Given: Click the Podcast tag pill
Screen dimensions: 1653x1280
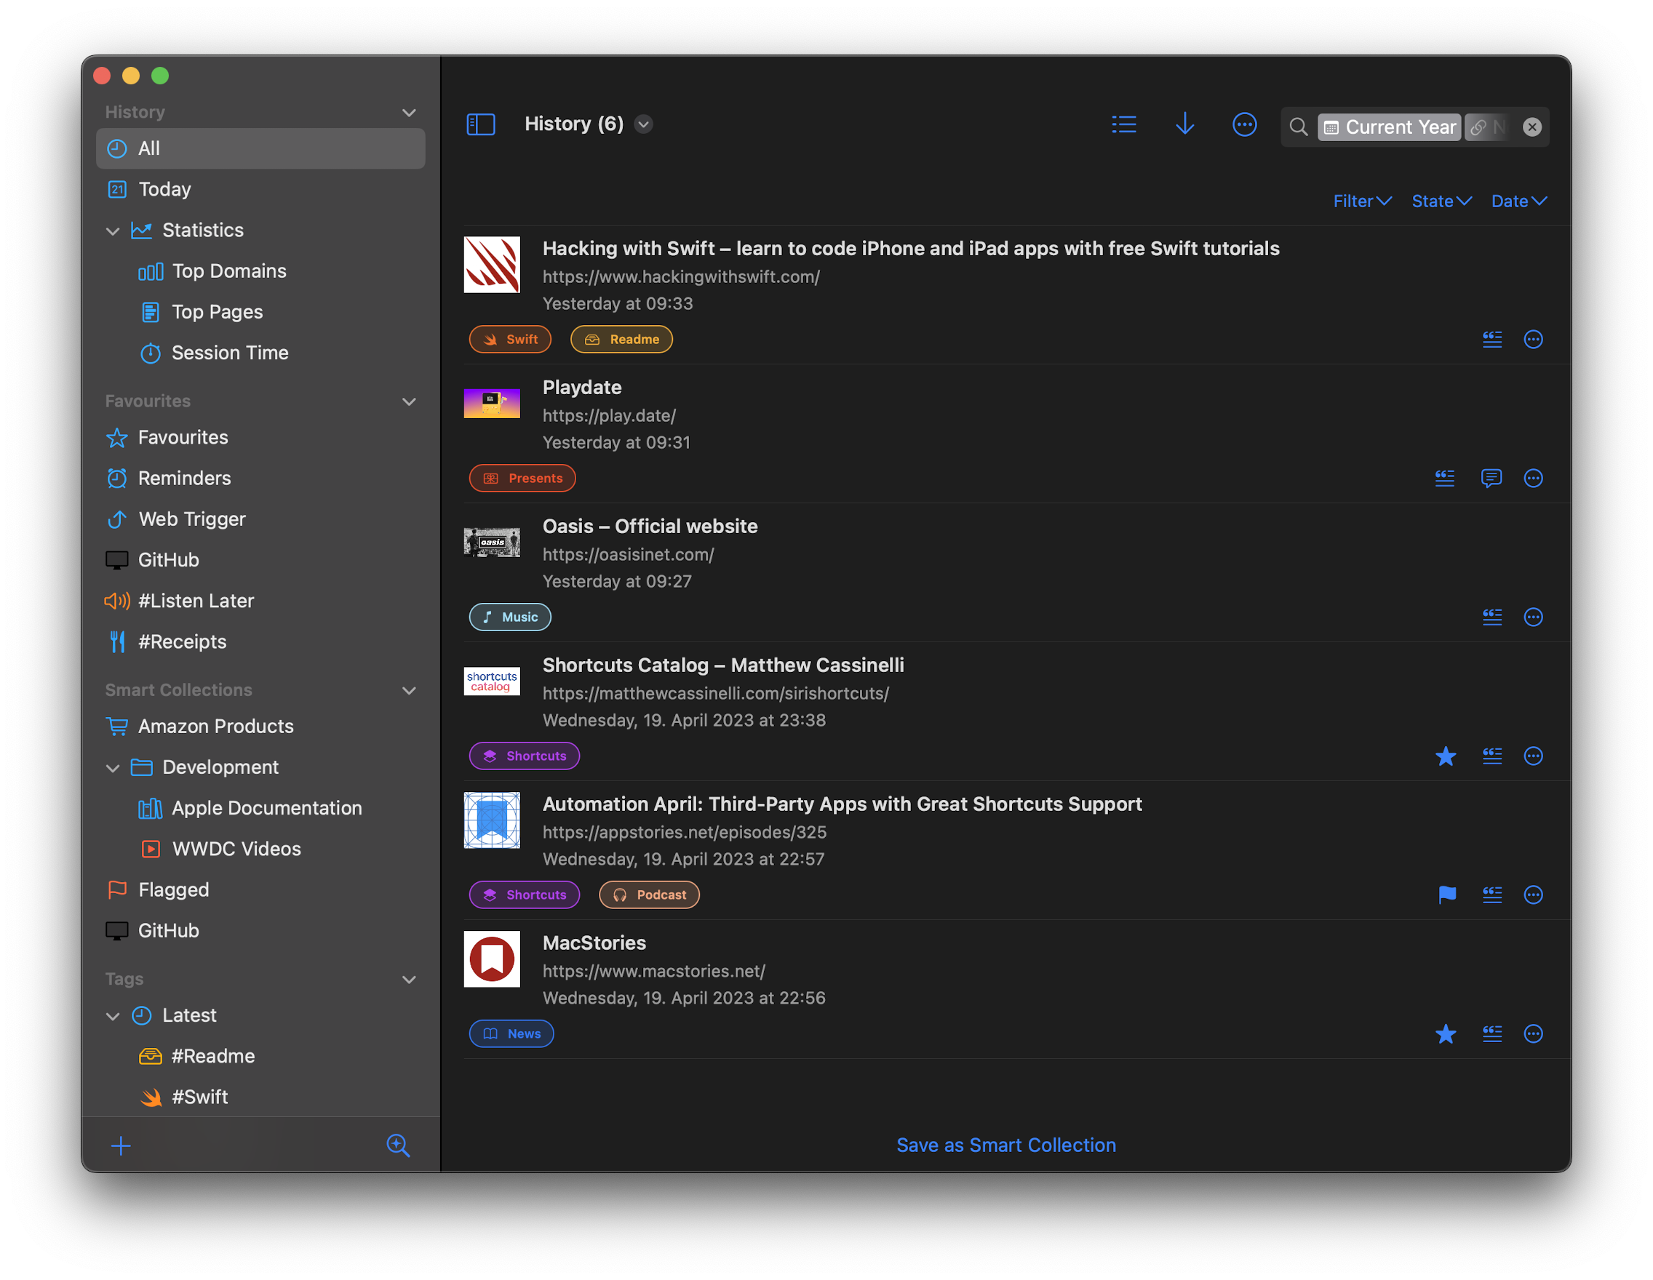Looking at the screenshot, I should click(x=650, y=895).
